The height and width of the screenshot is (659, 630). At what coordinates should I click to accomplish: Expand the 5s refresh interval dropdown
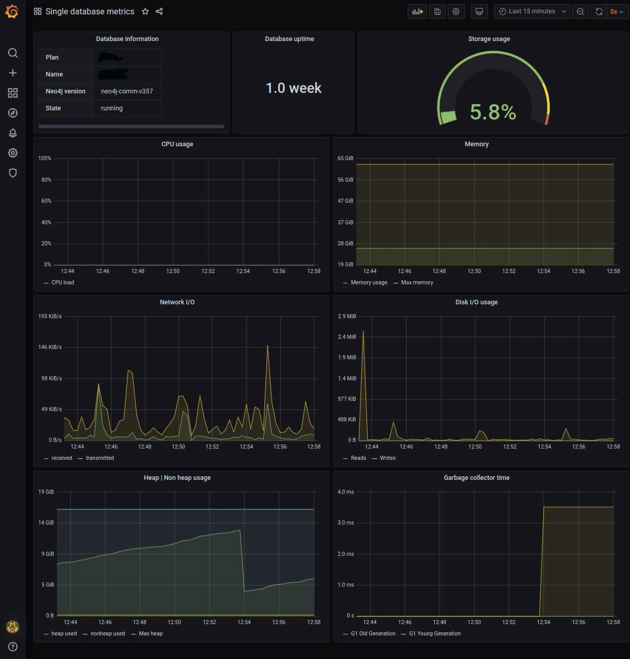coord(617,11)
